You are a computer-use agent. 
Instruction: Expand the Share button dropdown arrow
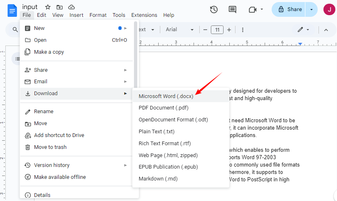pyautogui.click(x=312, y=9)
